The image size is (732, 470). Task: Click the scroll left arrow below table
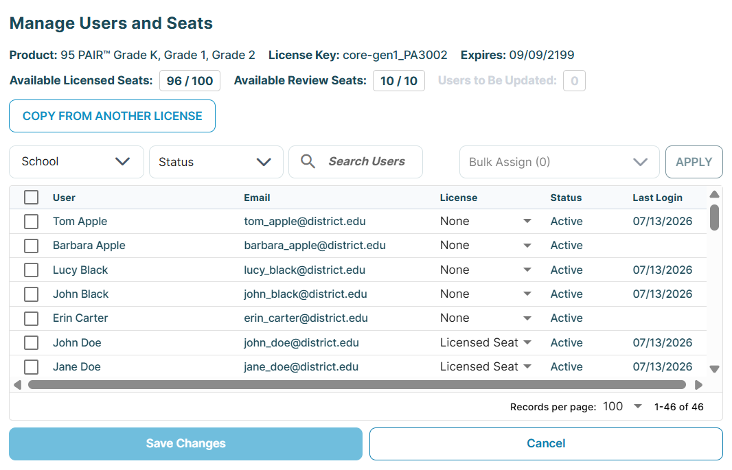[x=18, y=385]
